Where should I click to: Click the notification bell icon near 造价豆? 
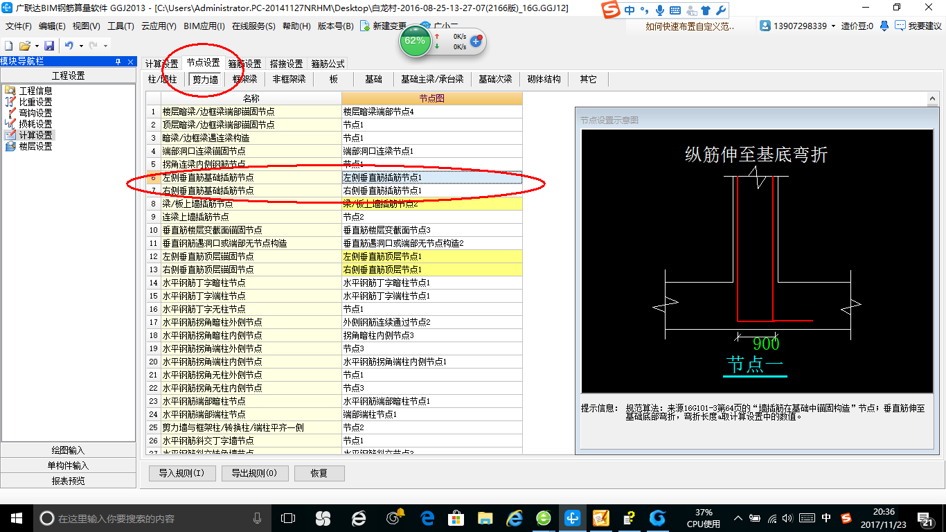coord(884,26)
